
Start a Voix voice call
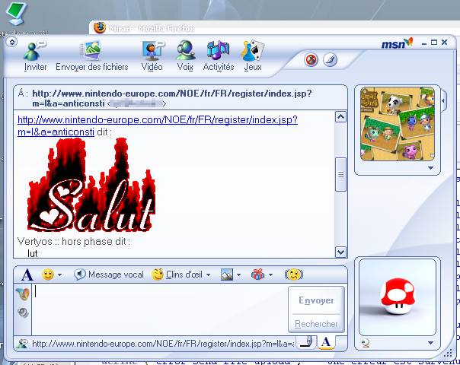[x=185, y=53]
